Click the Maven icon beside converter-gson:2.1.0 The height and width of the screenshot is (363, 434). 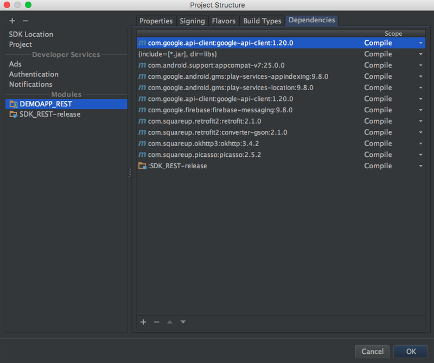[142, 132]
